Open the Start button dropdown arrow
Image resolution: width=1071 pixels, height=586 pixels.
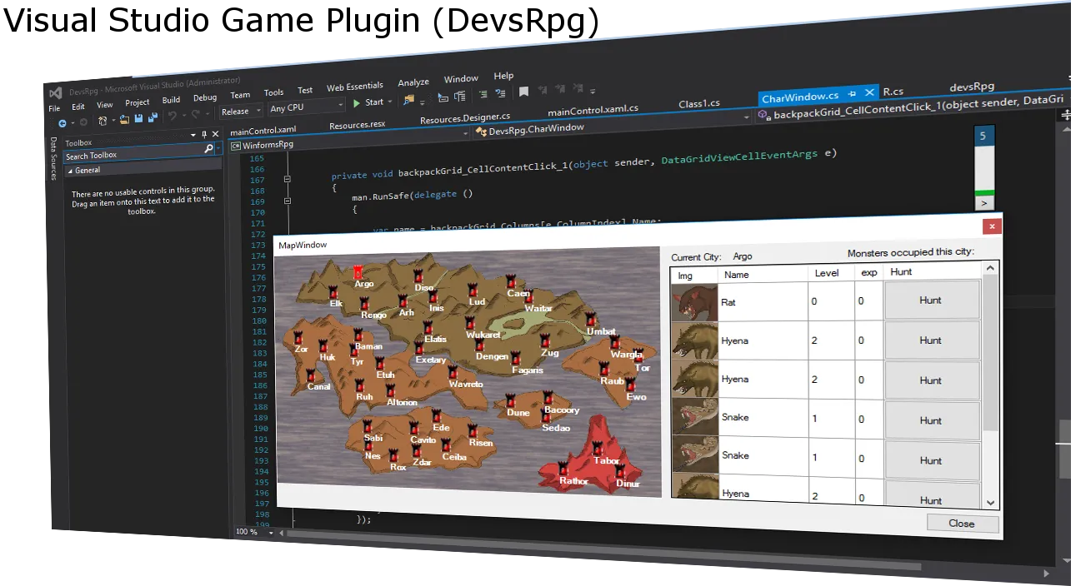point(390,102)
